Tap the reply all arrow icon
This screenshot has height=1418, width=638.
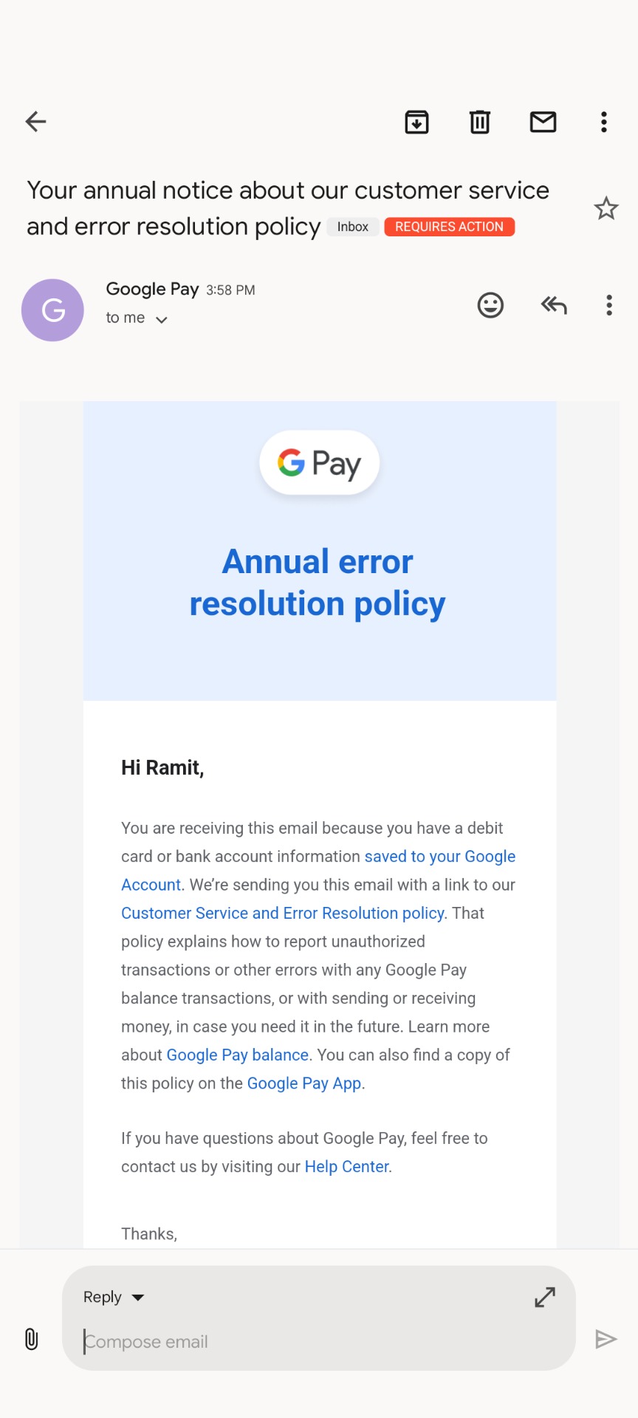(554, 305)
